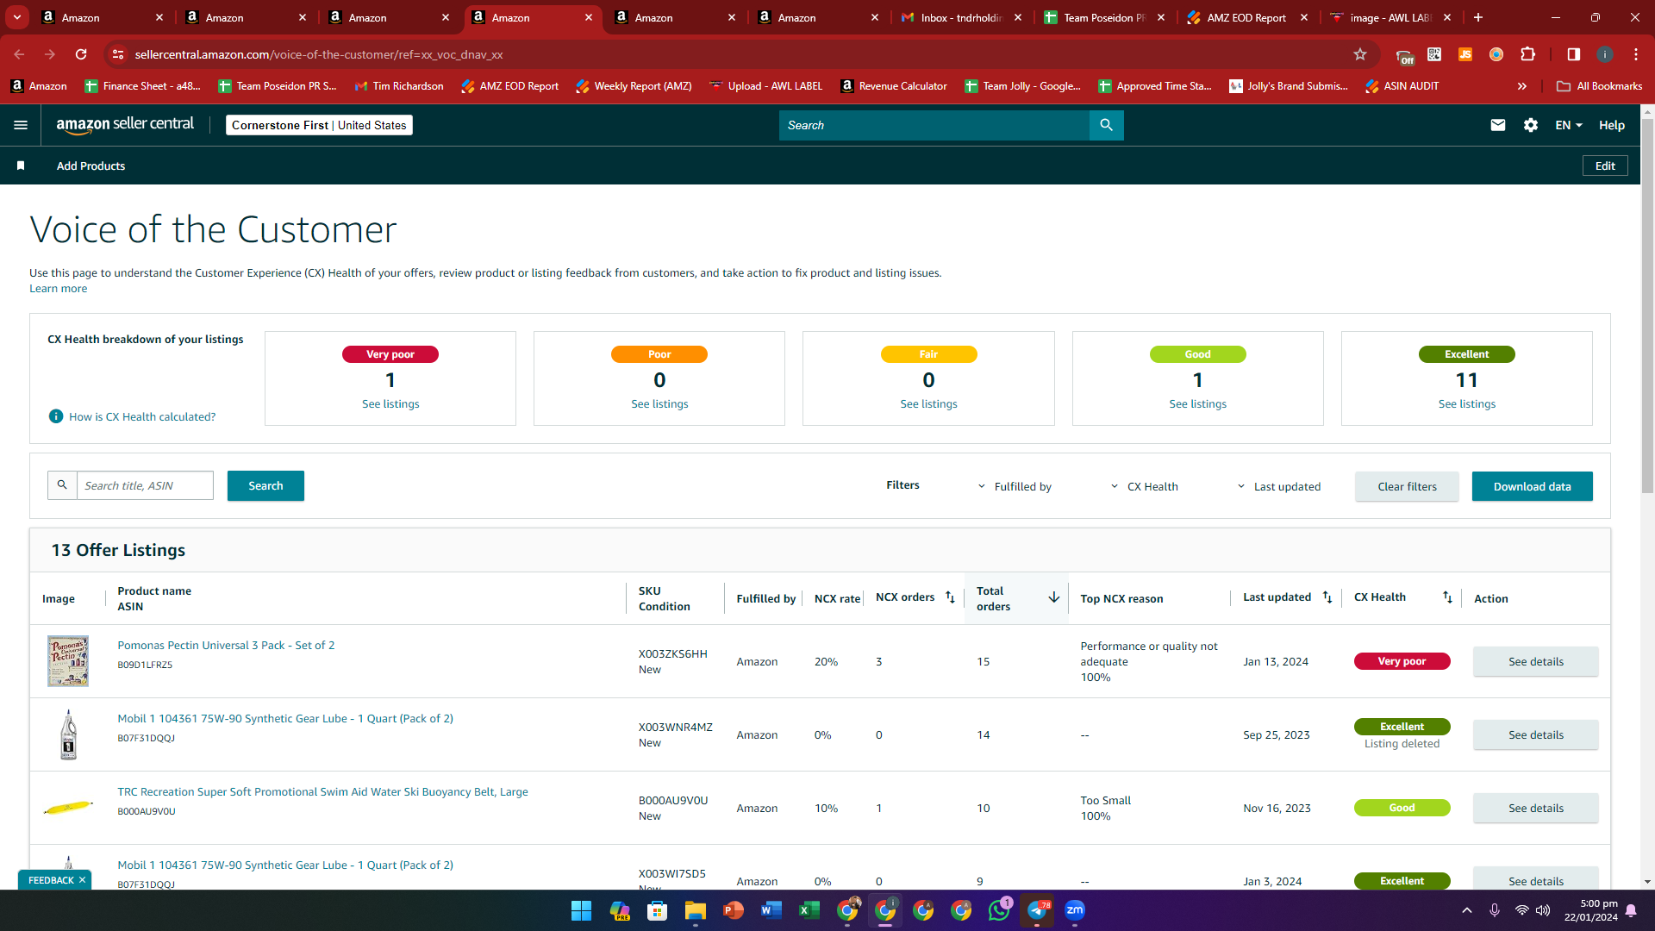Open the Windows Start menu
Viewport: 1655px width, 931px height.
point(581,910)
